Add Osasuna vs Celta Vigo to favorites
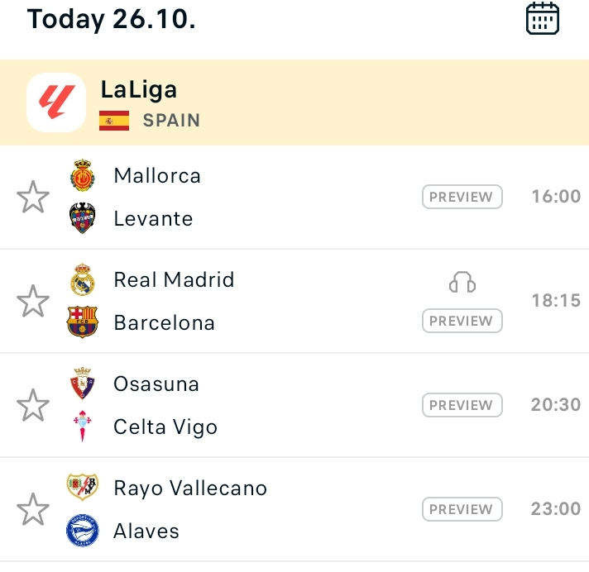 pyautogui.click(x=33, y=406)
